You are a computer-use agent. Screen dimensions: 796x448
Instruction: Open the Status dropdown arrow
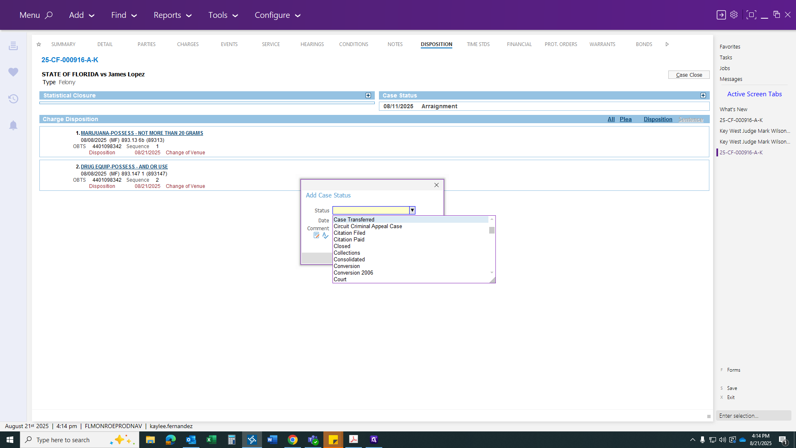[412, 210]
